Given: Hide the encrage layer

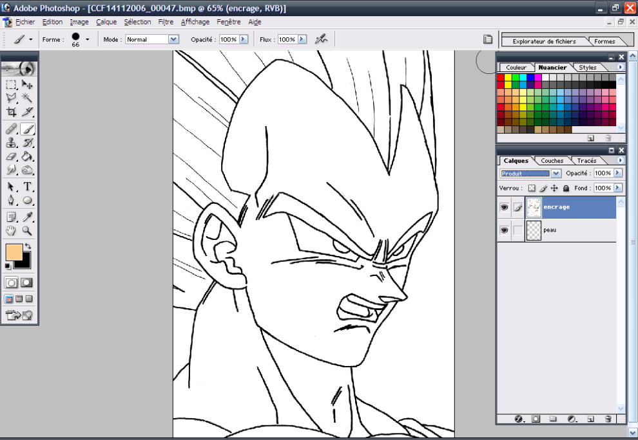Looking at the screenshot, I should pyautogui.click(x=504, y=208).
